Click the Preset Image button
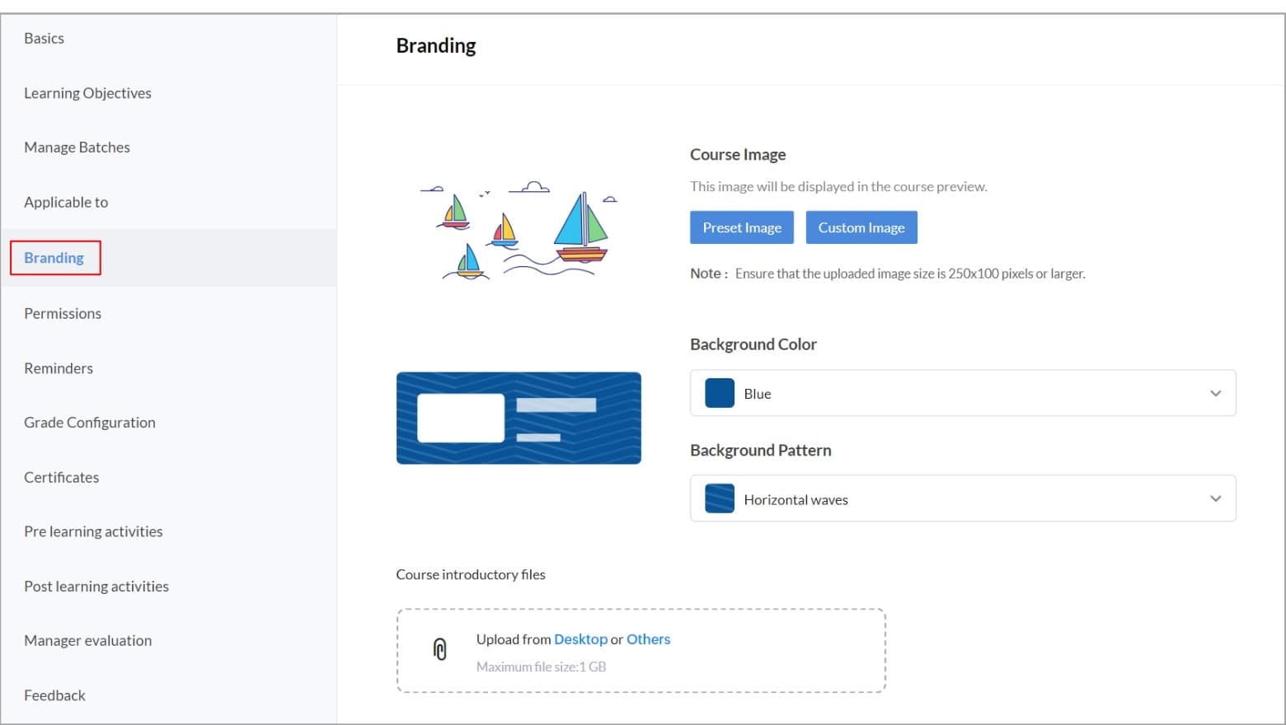The height and width of the screenshot is (725, 1286). point(742,227)
